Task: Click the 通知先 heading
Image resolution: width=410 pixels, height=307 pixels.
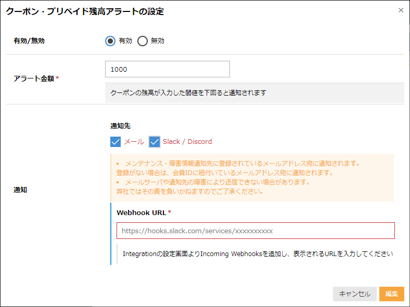Action: point(120,126)
